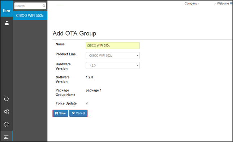This screenshot has height=142, width=233.
Task: Click the X icon on Cancel
Action: click(73, 113)
